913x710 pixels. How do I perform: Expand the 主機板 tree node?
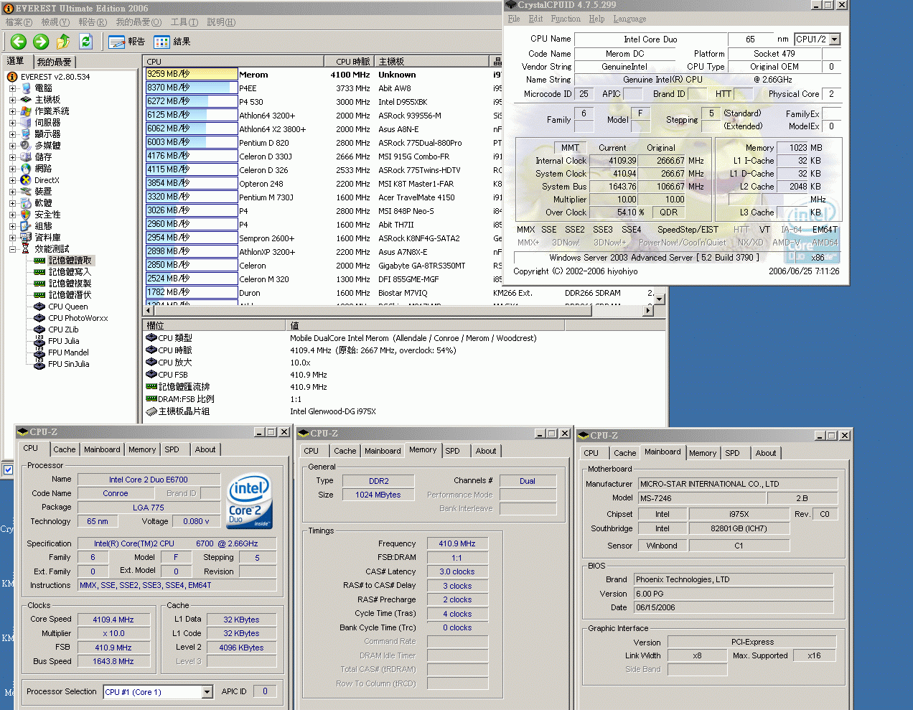12,100
